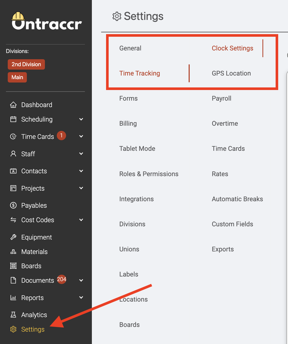Open Dashboard from the sidebar
This screenshot has width=288, height=344.
[37, 105]
